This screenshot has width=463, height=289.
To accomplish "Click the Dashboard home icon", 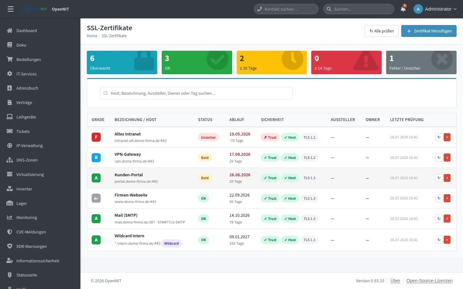I will pos(10,31).
